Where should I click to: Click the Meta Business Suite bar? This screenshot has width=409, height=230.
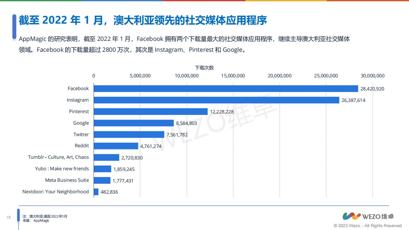coord(102,180)
